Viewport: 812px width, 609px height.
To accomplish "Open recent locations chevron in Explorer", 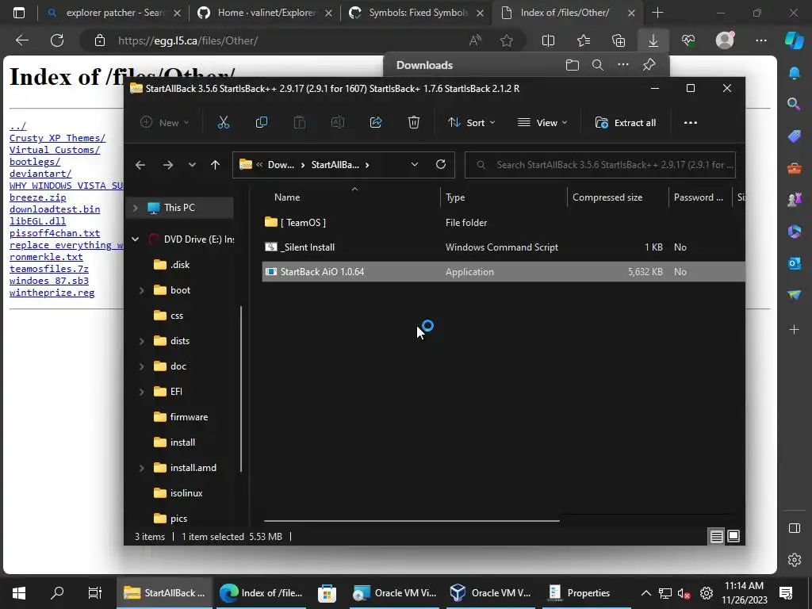I will (x=192, y=165).
